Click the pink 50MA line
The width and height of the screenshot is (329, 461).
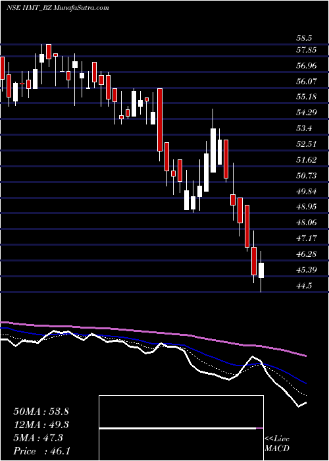(153, 332)
